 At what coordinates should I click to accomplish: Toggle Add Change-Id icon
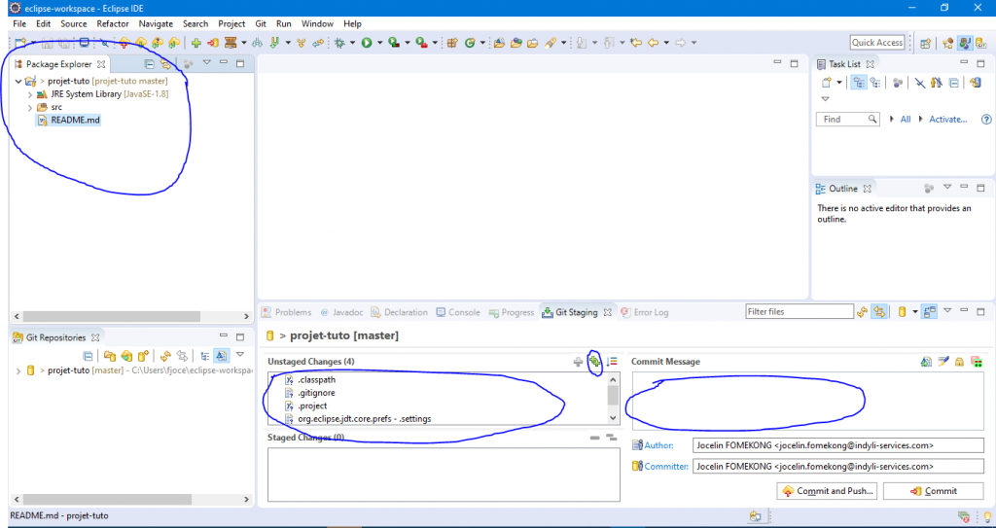coord(976,362)
